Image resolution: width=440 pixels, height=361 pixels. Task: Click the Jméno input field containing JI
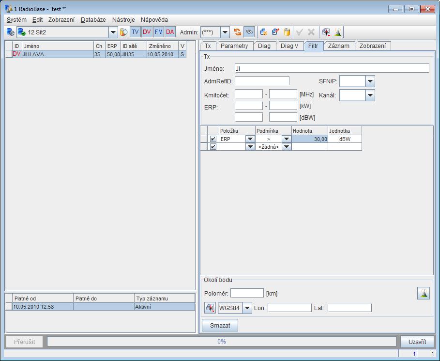(x=332, y=68)
